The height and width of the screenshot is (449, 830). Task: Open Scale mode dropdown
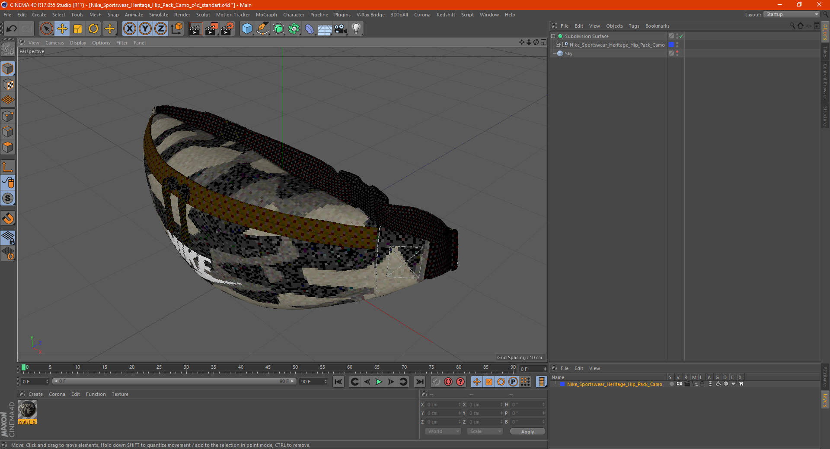tap(485, 431)
